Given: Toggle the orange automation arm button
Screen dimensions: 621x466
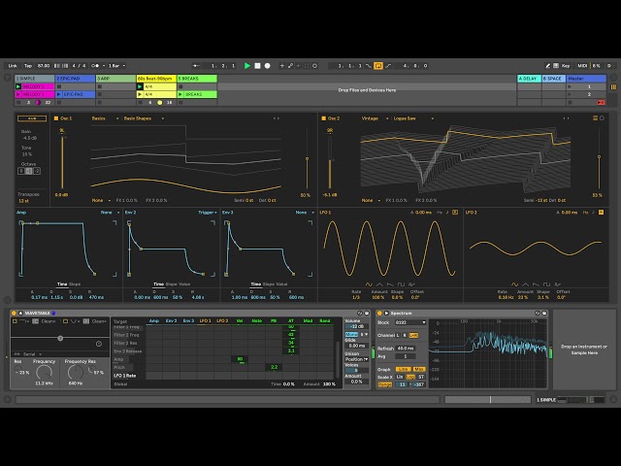Looking at the screenshot, I should (378, 66).
